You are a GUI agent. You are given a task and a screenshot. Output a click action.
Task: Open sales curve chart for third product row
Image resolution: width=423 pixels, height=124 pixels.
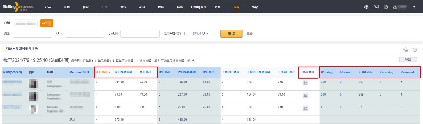coord(306,108)
